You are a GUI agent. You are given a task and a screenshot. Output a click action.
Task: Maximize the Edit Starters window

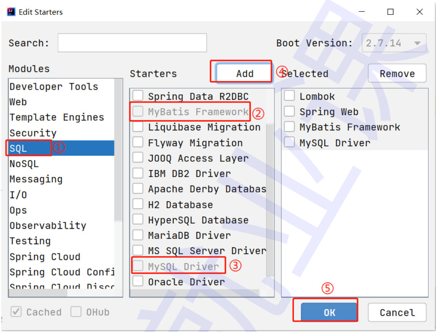click(x=390, y=12)
